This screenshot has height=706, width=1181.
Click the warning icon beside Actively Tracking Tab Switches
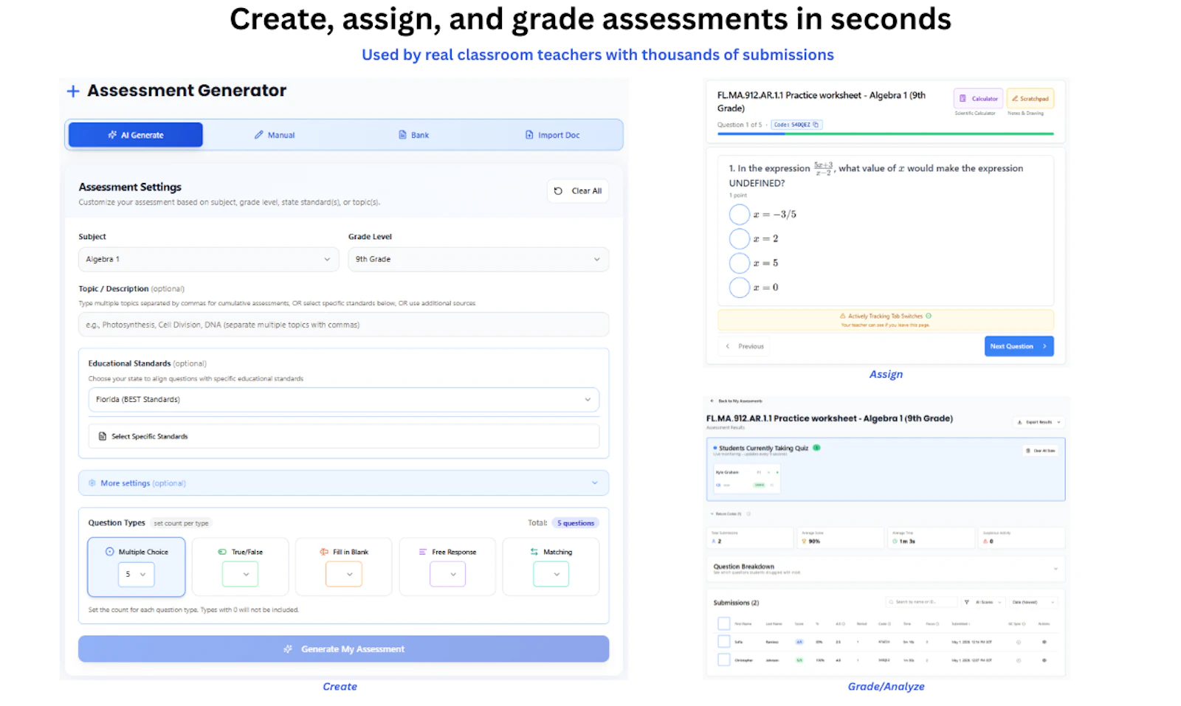(843, 316)
